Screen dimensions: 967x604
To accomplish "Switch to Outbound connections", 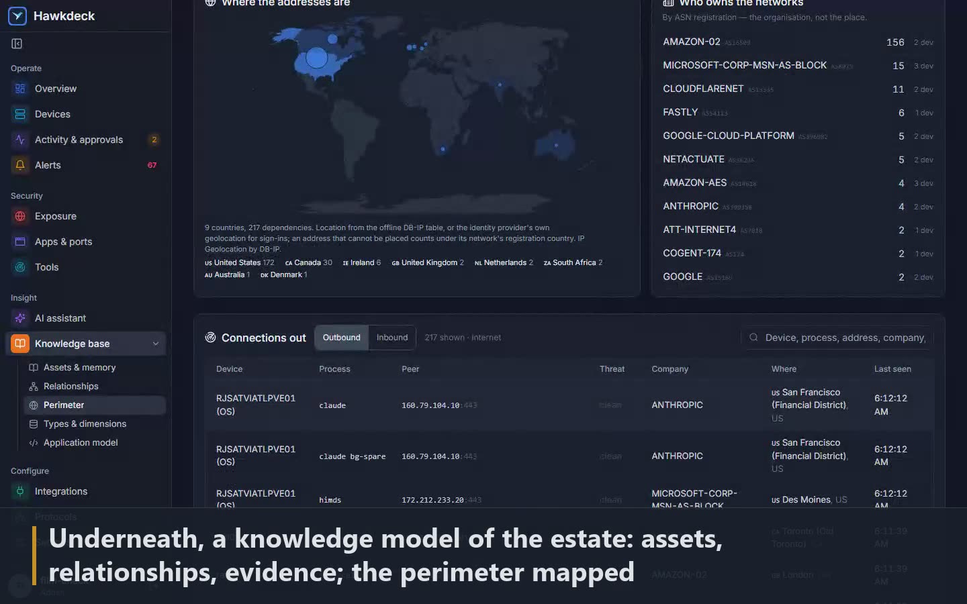I will coord(342,338).
